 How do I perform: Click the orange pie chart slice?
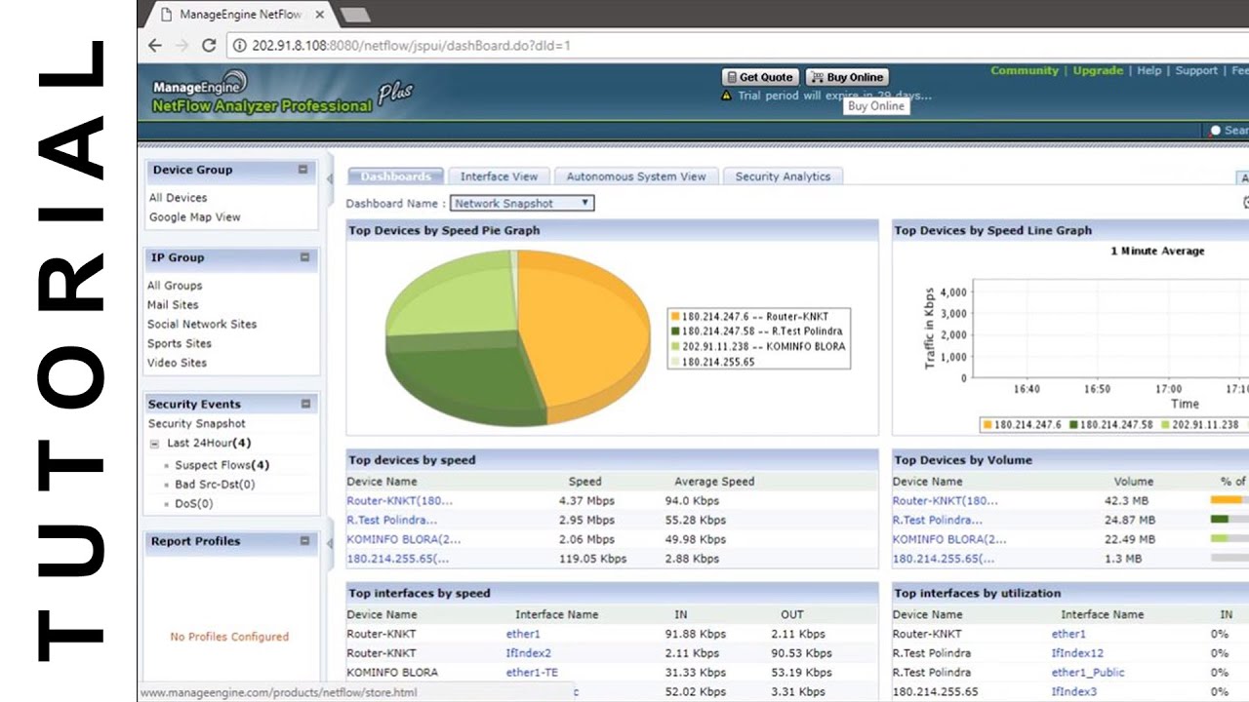point(585,327)
